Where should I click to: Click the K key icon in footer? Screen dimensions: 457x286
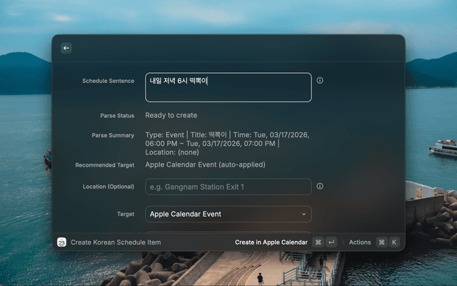click(x=393, y=242)
